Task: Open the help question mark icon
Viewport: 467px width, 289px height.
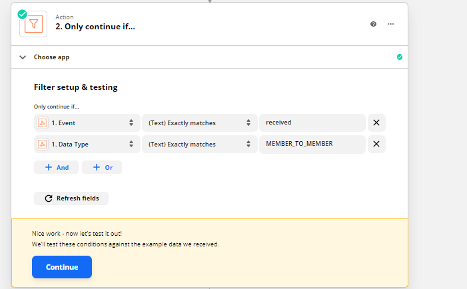Action: (x=373, y=24)
